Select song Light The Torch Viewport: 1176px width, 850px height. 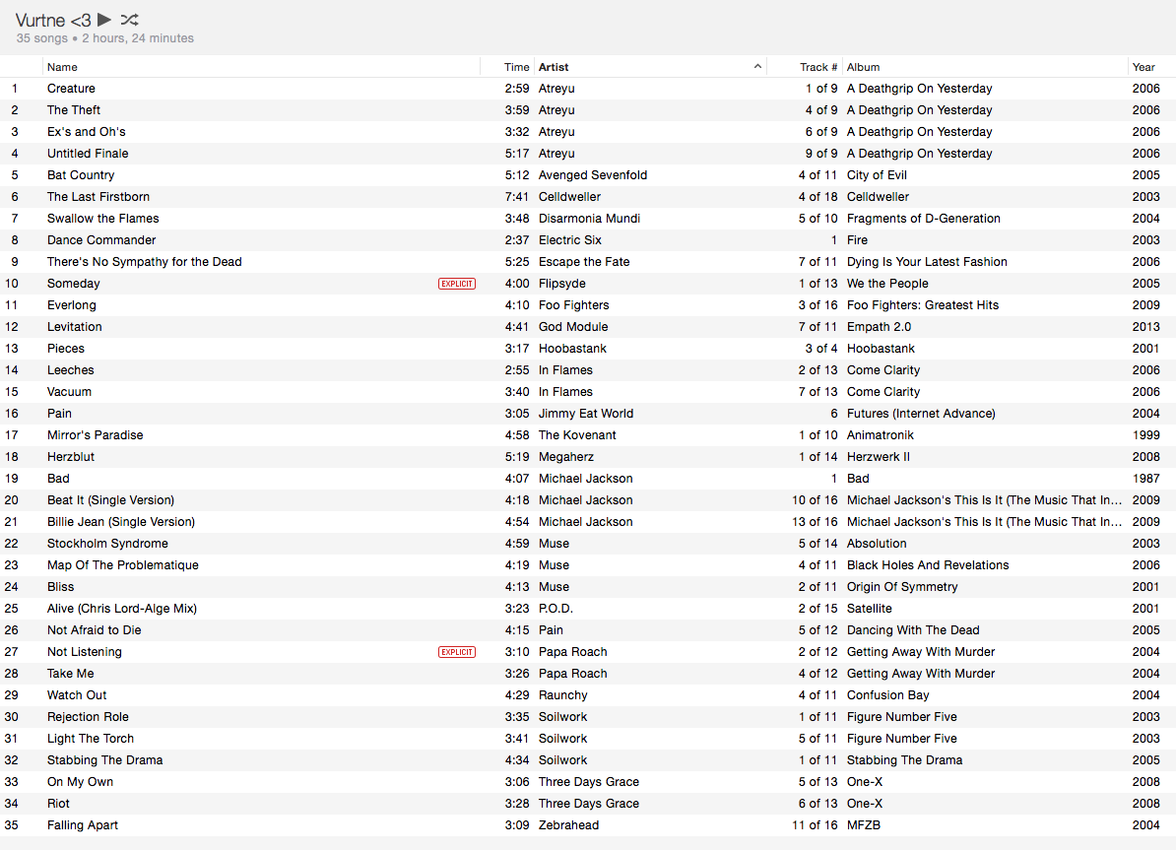(91, 739)
